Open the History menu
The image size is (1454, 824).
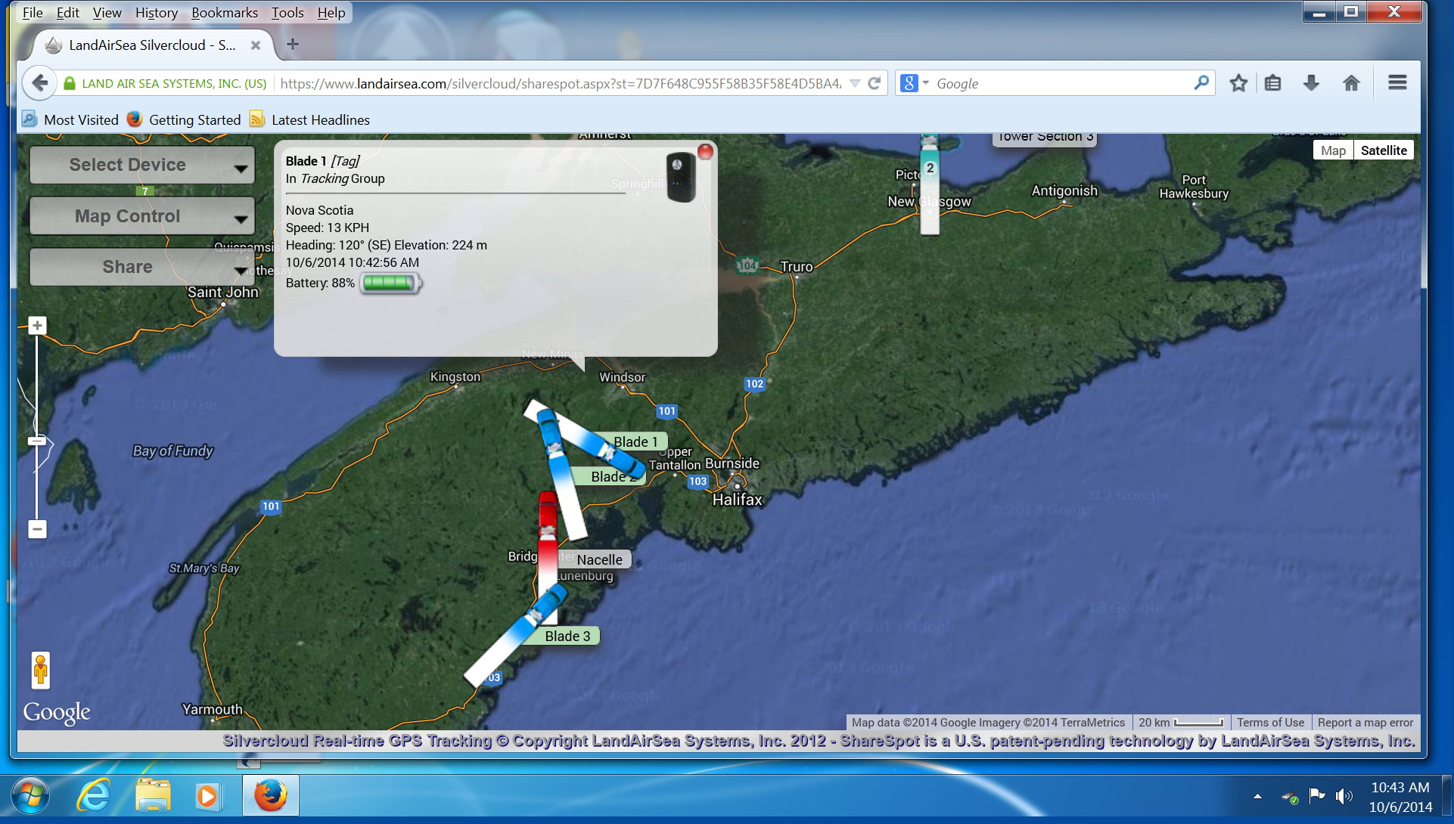(157, 13)
